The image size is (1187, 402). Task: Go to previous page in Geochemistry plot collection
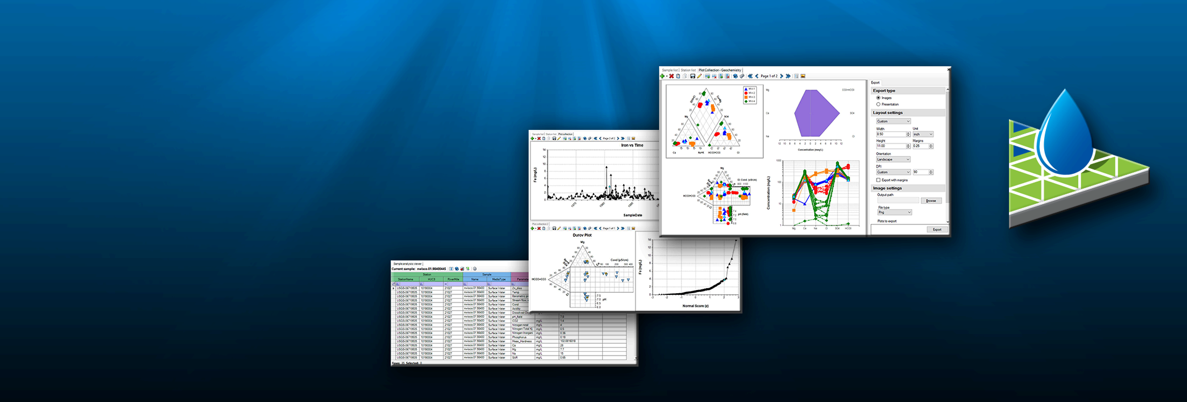pyautogui.click(x=757, y=76)
